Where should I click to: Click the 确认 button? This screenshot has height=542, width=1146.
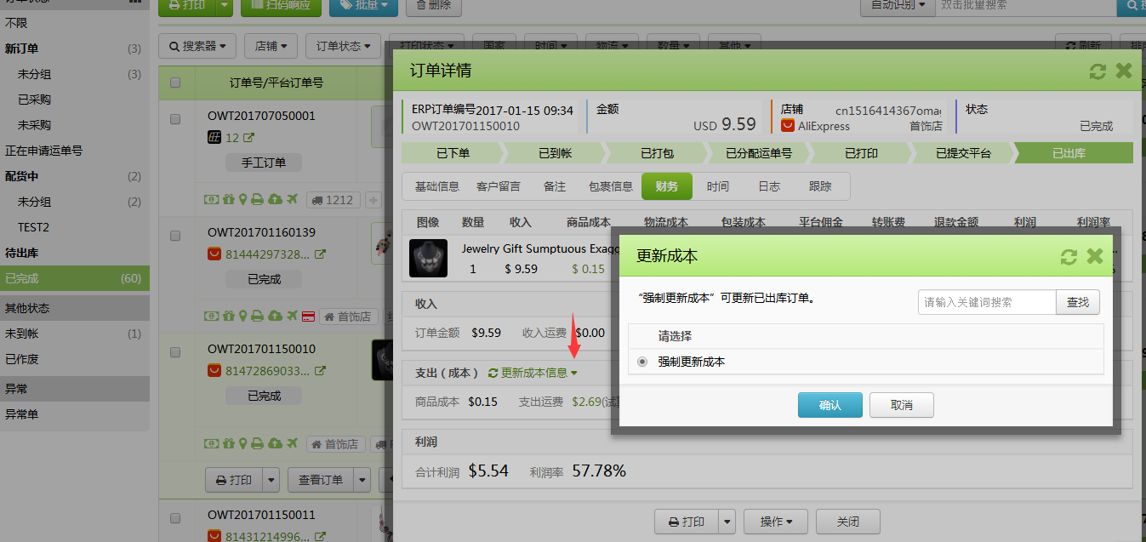830,405
